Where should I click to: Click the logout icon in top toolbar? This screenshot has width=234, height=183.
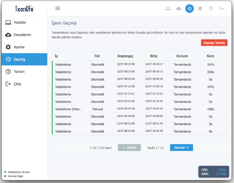tap(222, 8)
